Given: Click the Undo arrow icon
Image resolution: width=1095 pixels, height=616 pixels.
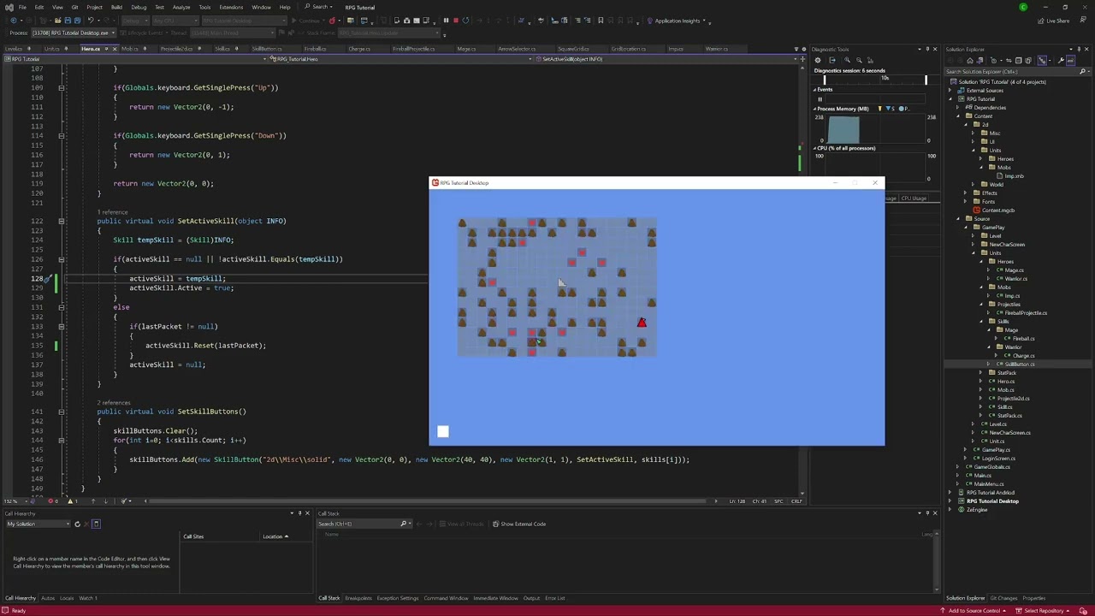Looking at the screenshot, I should 91,21.
